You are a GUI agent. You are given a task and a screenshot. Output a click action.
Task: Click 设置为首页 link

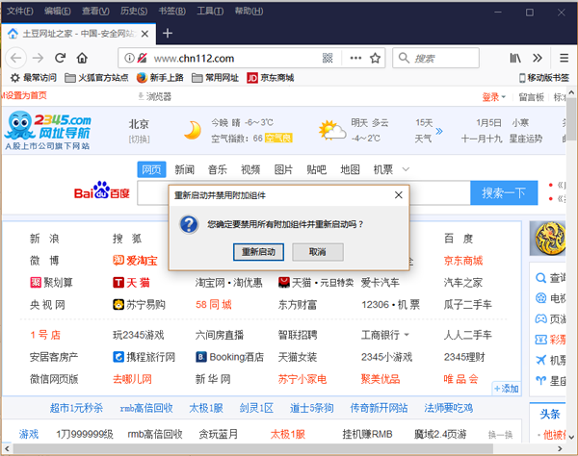[24, 95]
